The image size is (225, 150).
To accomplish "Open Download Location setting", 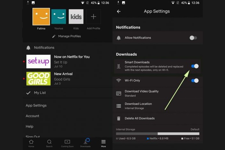I will (158, 106).
